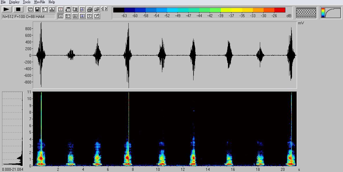The image size is (343, 172).
Task: Click the pencil edit icon
Action: 97,16
